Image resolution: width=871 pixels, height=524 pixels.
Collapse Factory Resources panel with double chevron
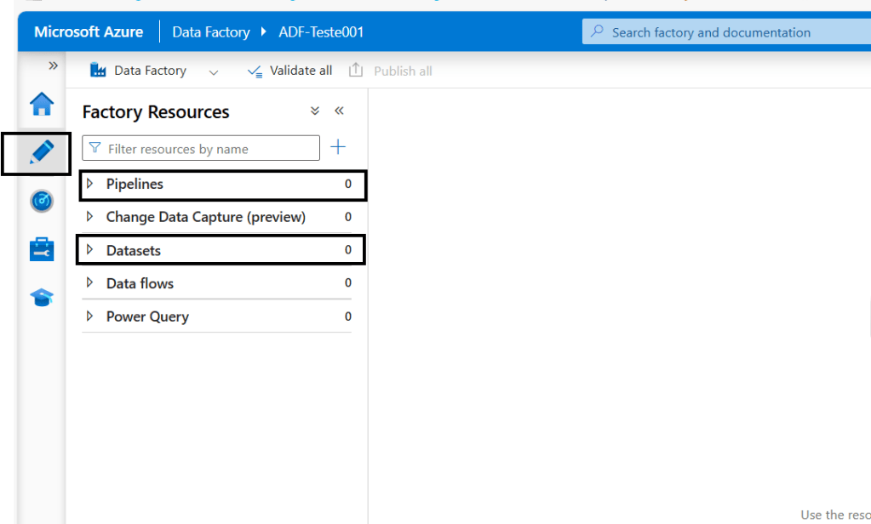pos(339,111)
